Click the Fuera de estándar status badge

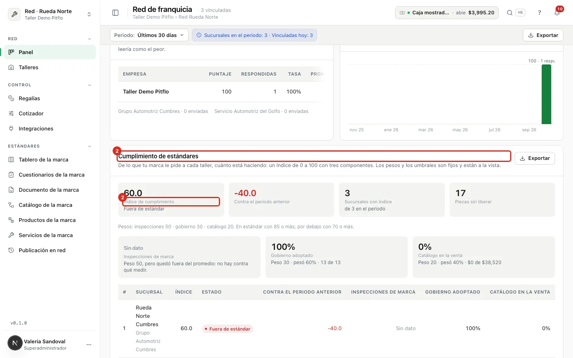[228, 329]
